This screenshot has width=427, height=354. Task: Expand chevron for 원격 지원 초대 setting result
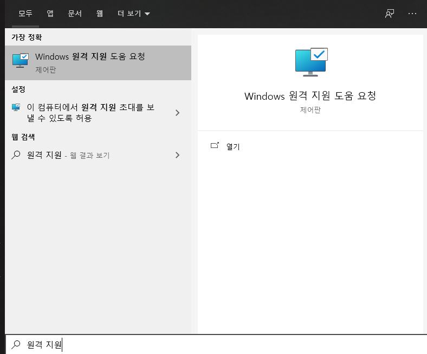pyautogui.click(x=178, y=113)
